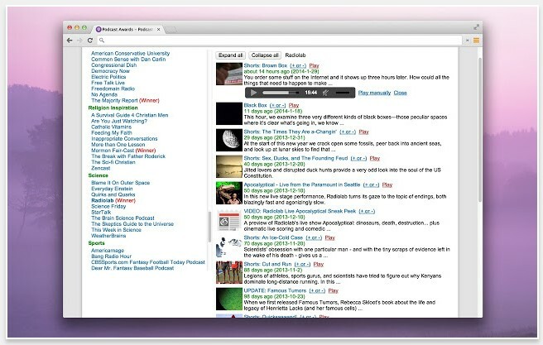Viewport: 543px width, 345px height.
Task: Click the green thumbnail for Famous Tumors
Action: pyautogui.click(x=229, y=299)
